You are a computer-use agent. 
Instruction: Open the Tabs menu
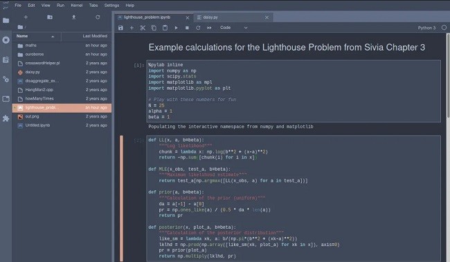click(x=93, y=5)
